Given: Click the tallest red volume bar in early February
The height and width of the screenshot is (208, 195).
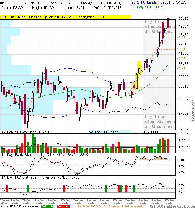Looking at the screenshot, I should click(x=25, y=143).
